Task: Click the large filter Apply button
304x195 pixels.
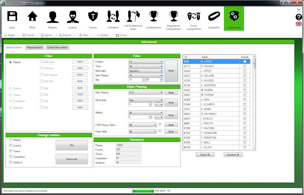Action: 171,71
